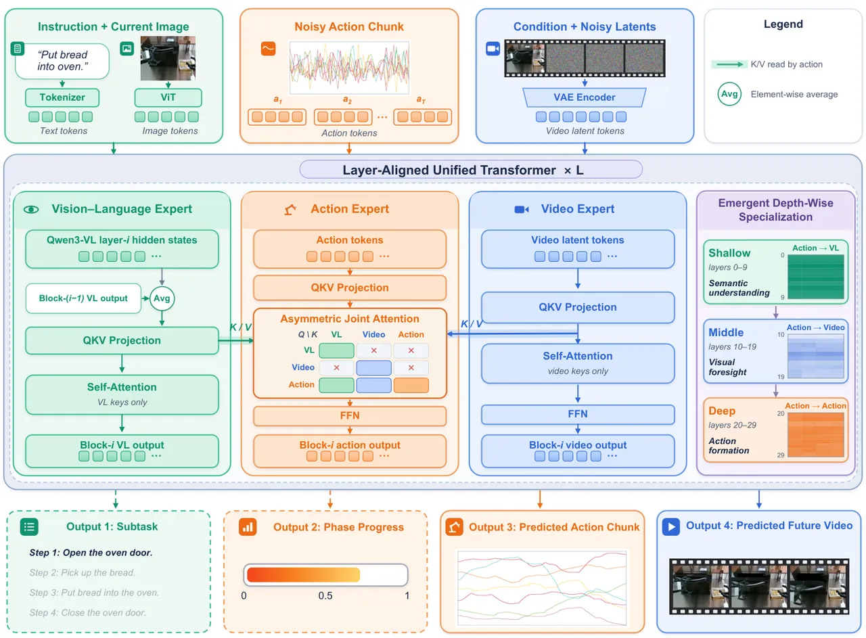This screenshot has height=638, width=866.
Task: Click the "0.5" label under the progress bar
Action: (x=325, y=596)
